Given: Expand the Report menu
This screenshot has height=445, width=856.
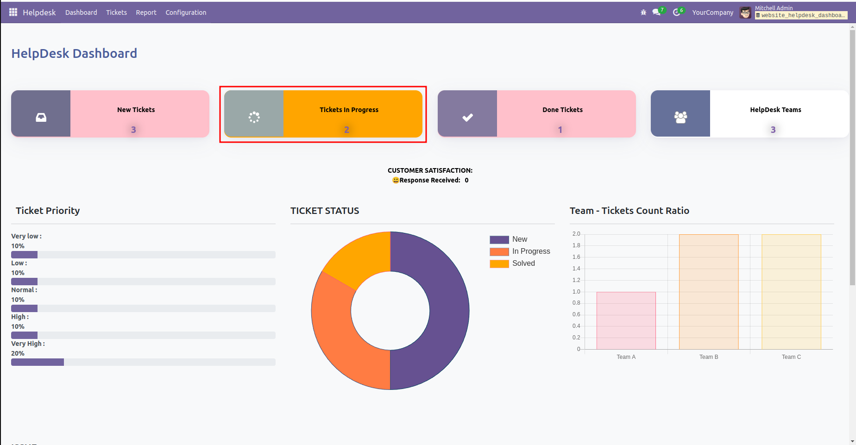Looking at the screenshot, I should coord(146,13).
